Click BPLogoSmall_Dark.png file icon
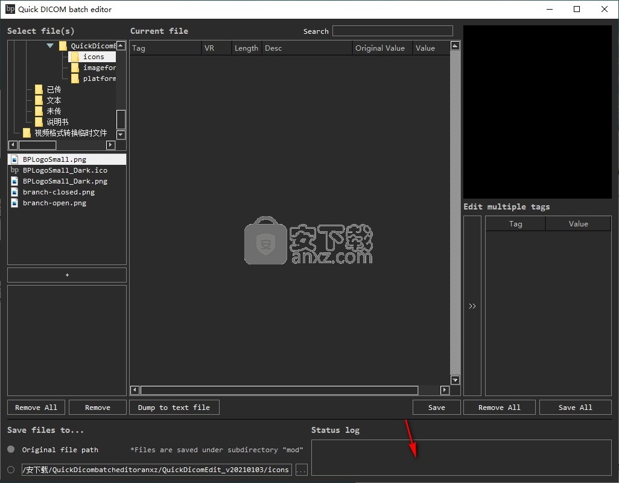Image resolution: width=619 pixels, height=483 pixels. coord(14,181)
